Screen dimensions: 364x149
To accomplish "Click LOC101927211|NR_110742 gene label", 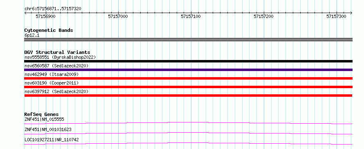I will click(x=52, y=140).
